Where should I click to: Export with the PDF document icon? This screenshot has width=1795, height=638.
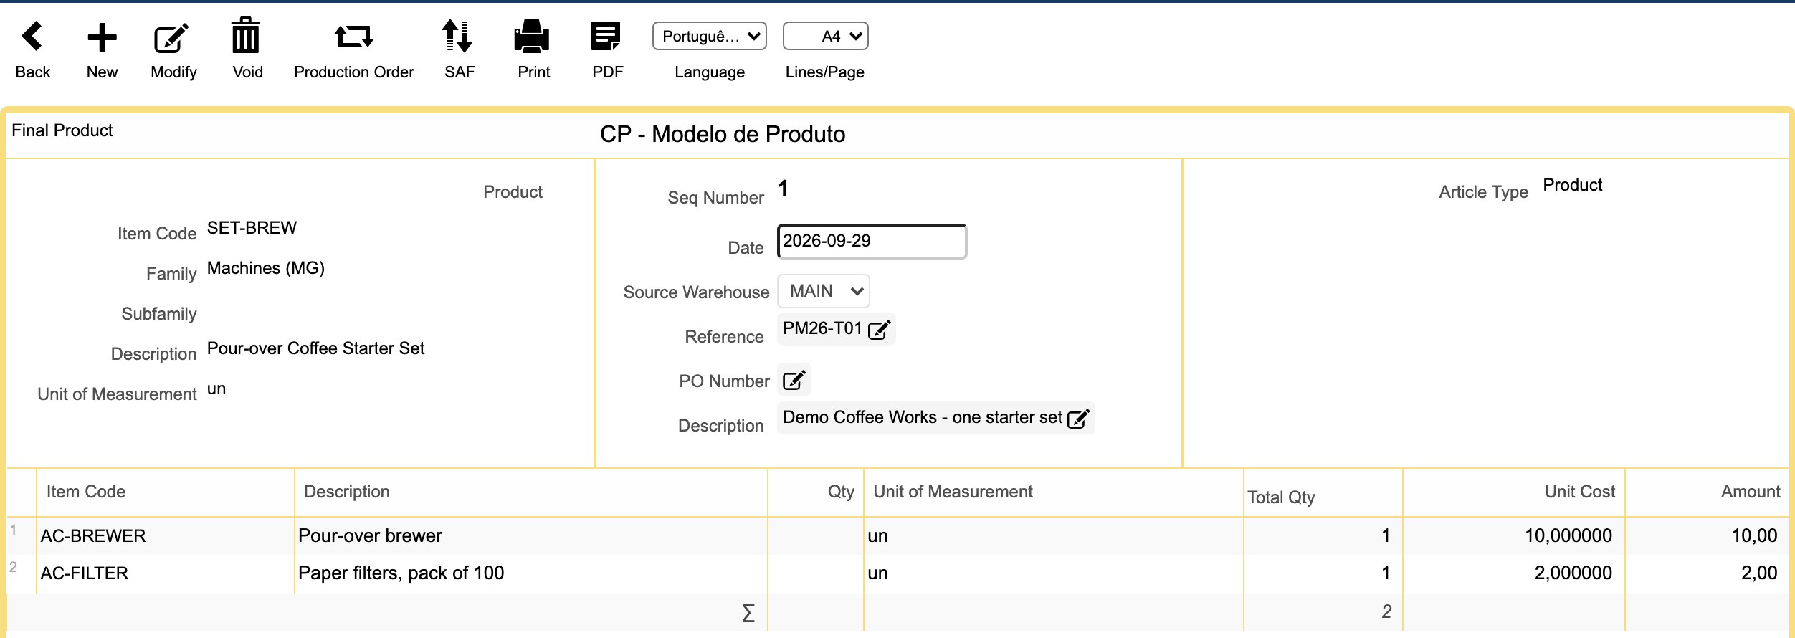[606, 36]
